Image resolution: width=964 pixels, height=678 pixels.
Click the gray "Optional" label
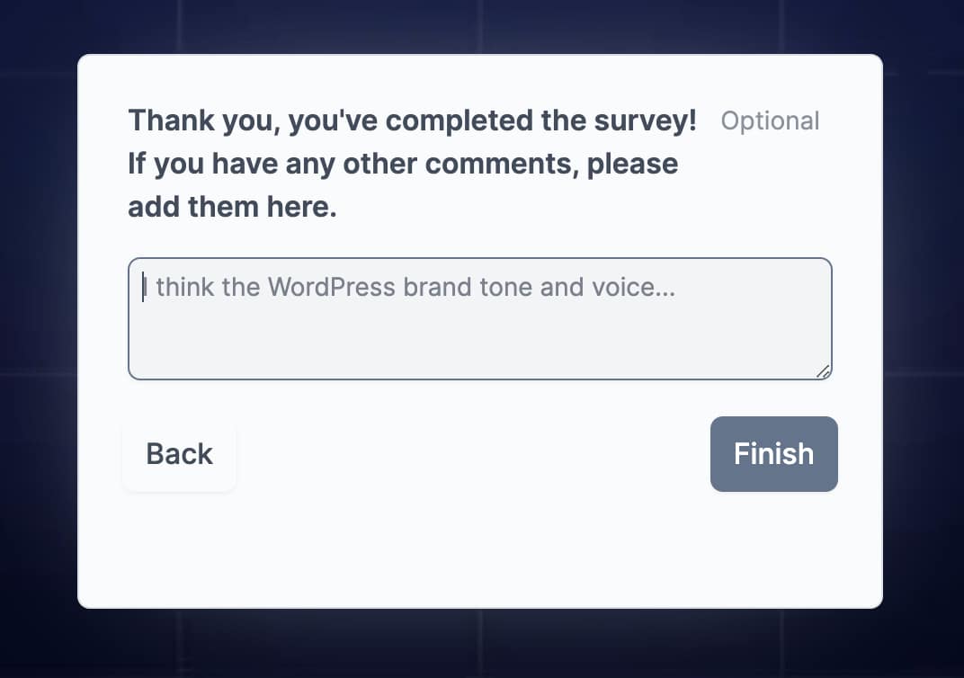pyautogui.click(x=770, y=121)
